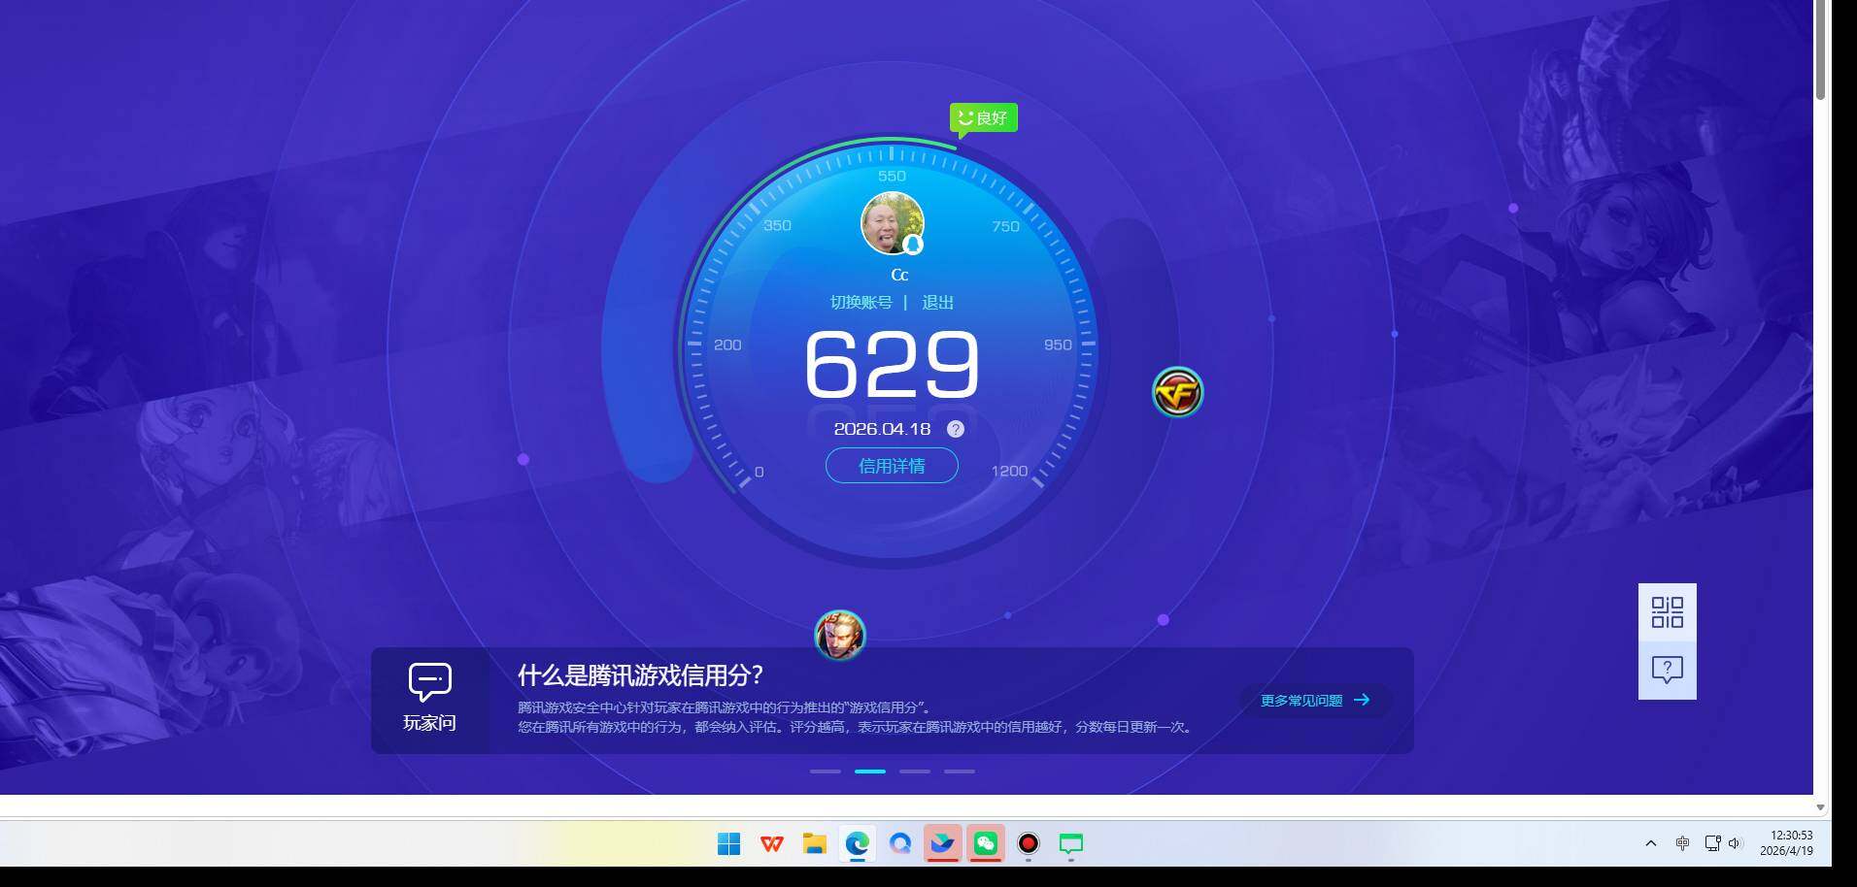Open WPS Office from the taskbar
The image size is (1857, 887).
tap(771, 843)
